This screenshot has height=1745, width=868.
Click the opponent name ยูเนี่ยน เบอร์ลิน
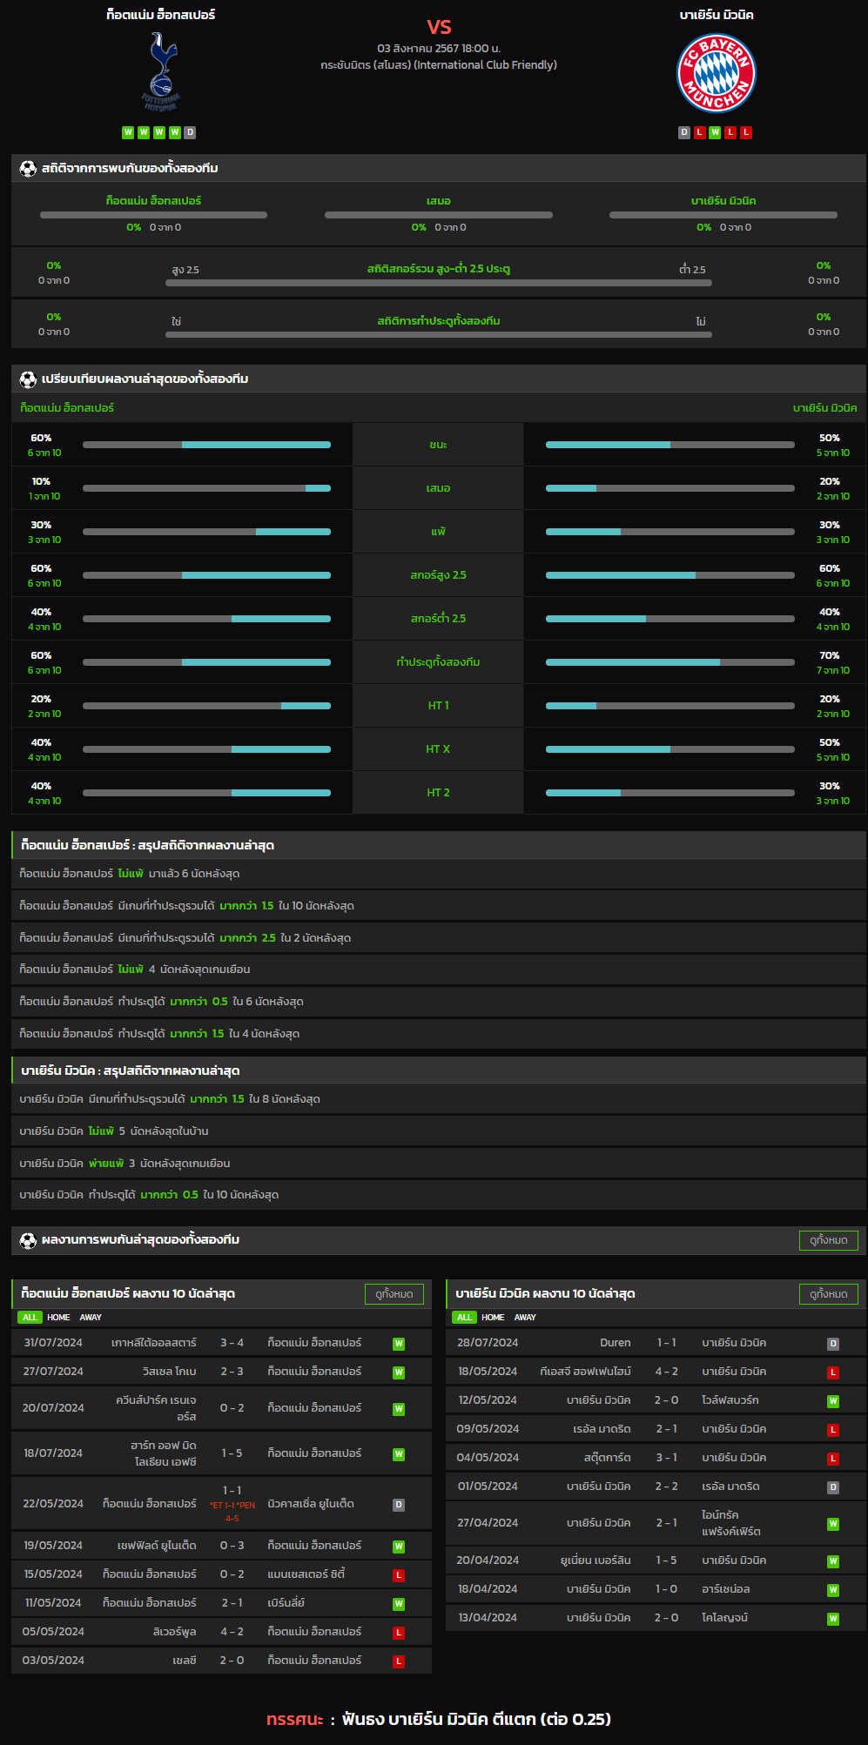click(596, 1560)
